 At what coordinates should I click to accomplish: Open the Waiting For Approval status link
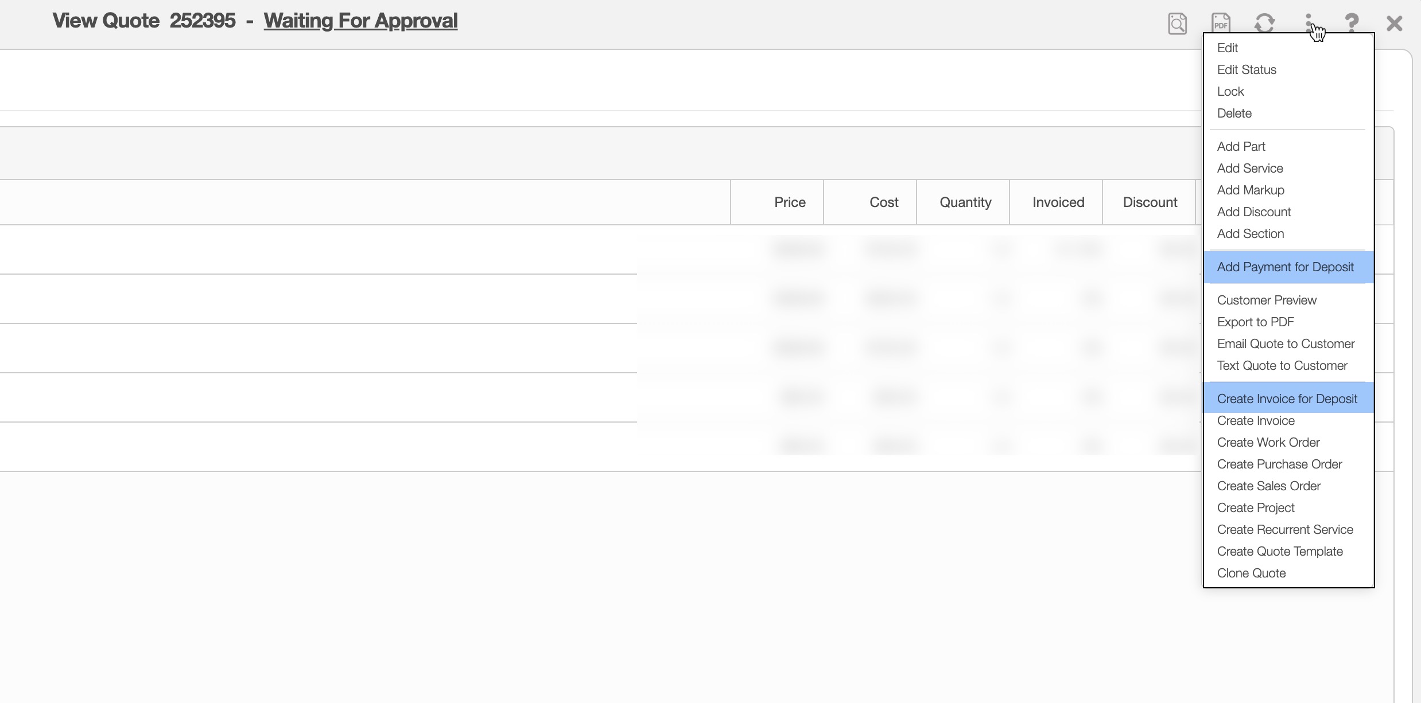[360, 21]
